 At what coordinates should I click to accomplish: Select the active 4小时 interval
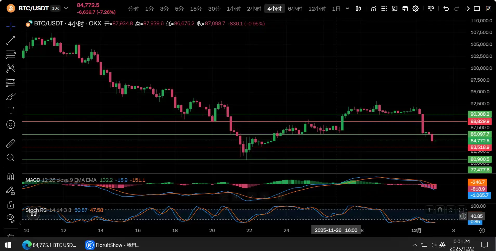pos(275,9)
